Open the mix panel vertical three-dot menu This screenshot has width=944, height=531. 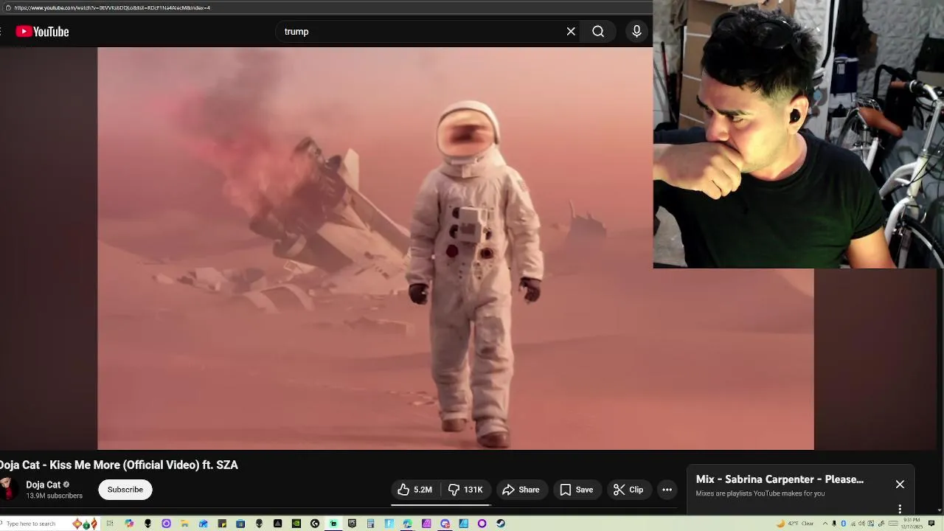900,509
